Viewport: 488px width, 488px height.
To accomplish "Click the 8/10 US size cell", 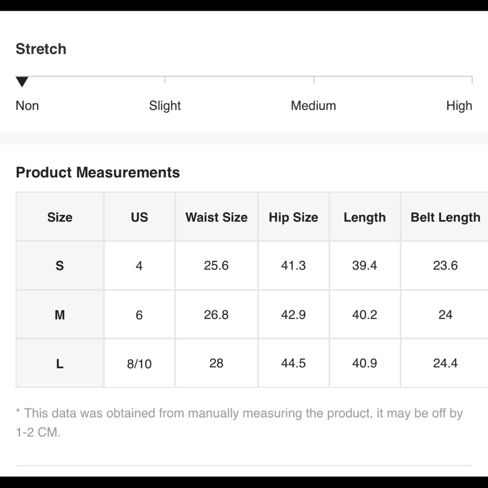I will 139,363.
